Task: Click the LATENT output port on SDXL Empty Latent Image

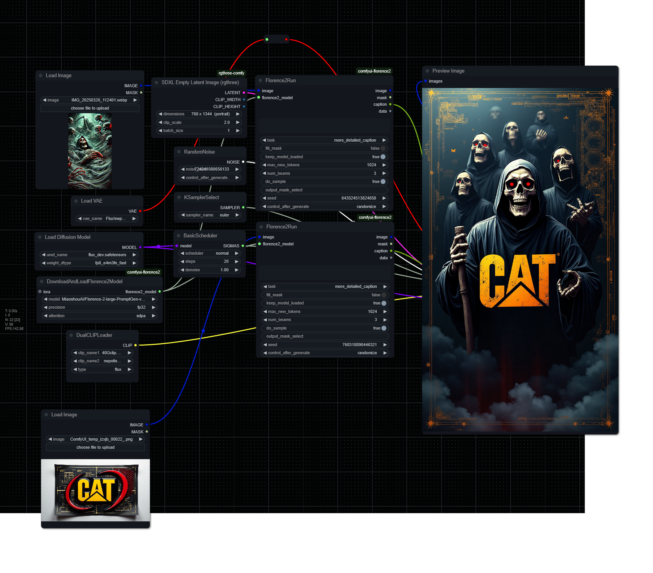Action: click(x=244, y=93)
